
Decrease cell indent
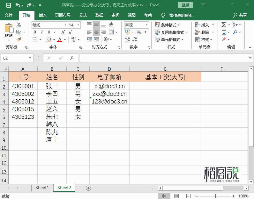(x=89, y=39)
